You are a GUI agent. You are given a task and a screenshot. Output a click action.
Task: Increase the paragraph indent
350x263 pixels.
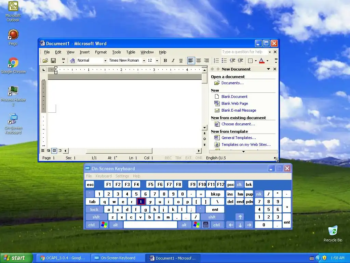pyautogui.click(x=240, y=60)
